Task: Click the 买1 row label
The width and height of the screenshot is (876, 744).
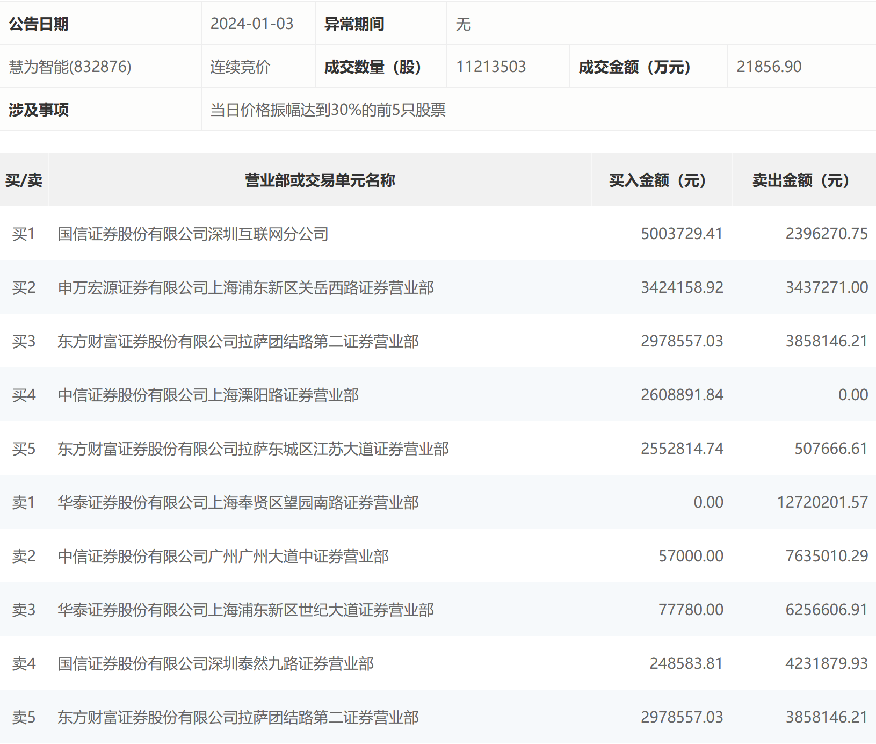Action: (x=24, y=234)
